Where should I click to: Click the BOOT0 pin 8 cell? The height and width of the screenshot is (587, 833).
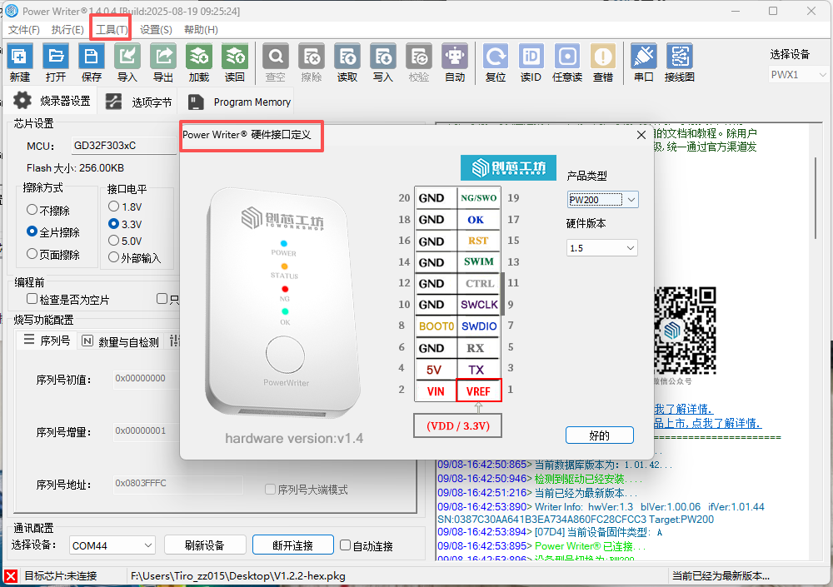pos(436,326)
